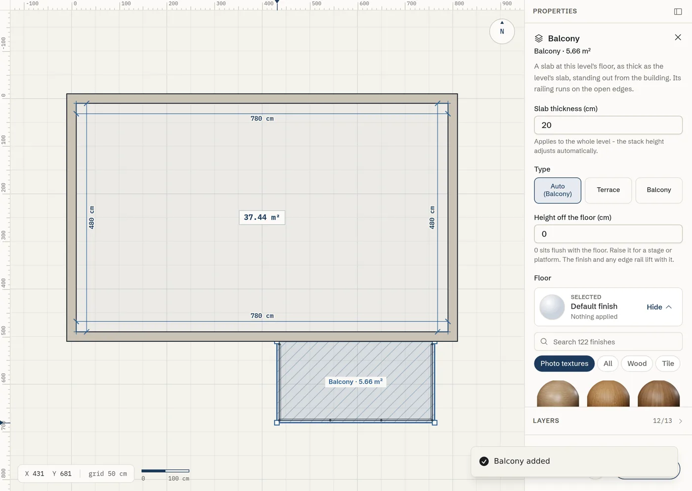
Task: Click the Balcony heading in Properties
Action: pyautogui.click(x=563, y=39)
